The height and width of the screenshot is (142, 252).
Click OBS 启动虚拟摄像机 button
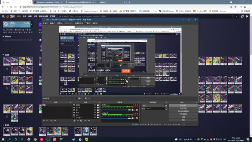tap(183, 111)
